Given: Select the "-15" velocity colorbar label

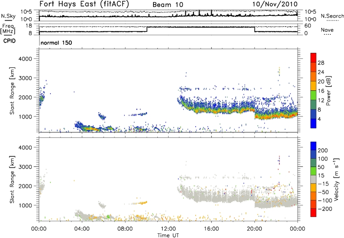Looking at the screenshot, I should pyautogui.click(x=323, y=184).
